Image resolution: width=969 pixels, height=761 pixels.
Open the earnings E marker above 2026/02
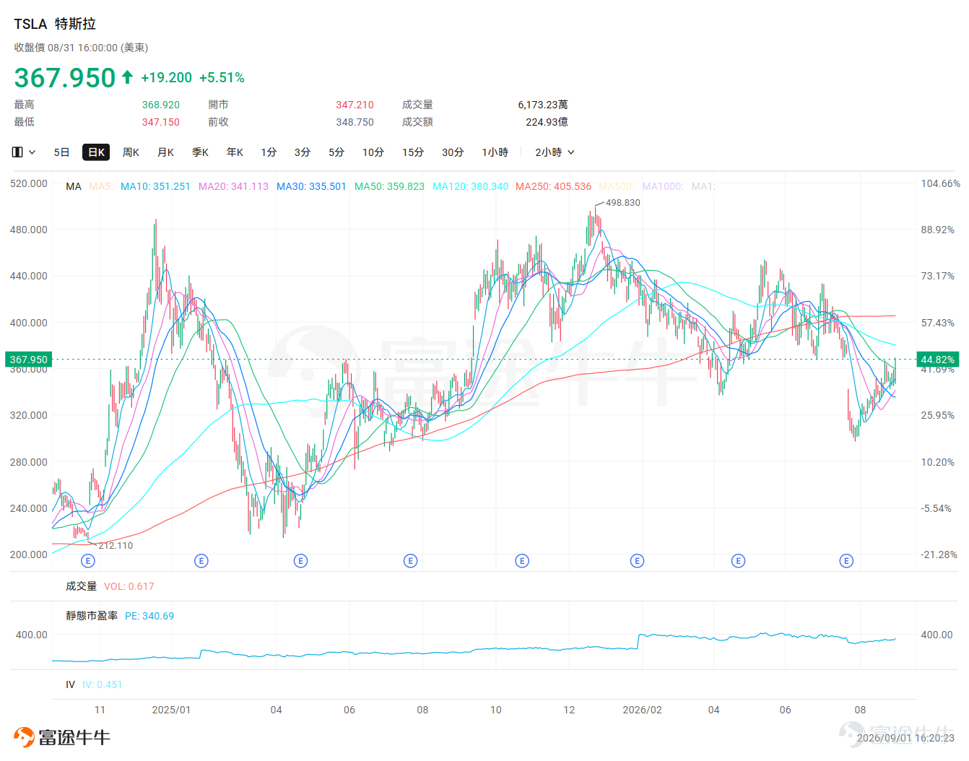[x=638, y=561]
